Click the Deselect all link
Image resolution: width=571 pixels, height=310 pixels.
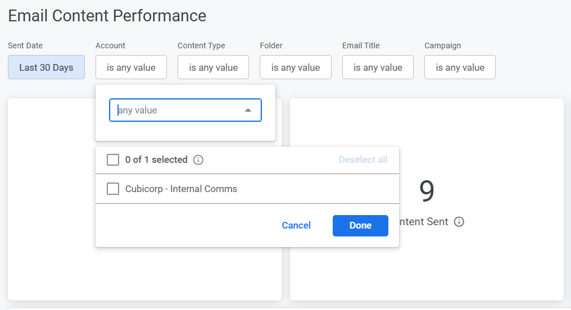(362, 159)
